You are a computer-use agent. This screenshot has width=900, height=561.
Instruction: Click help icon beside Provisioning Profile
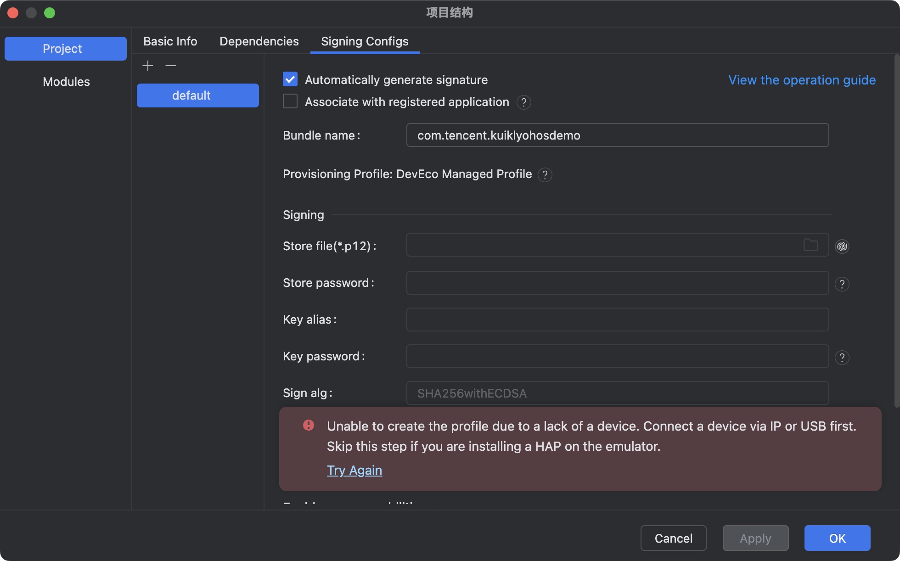(545, 175)
